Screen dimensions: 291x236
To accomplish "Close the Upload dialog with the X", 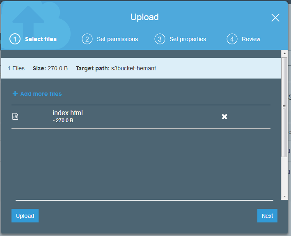I will click(275, 18).
